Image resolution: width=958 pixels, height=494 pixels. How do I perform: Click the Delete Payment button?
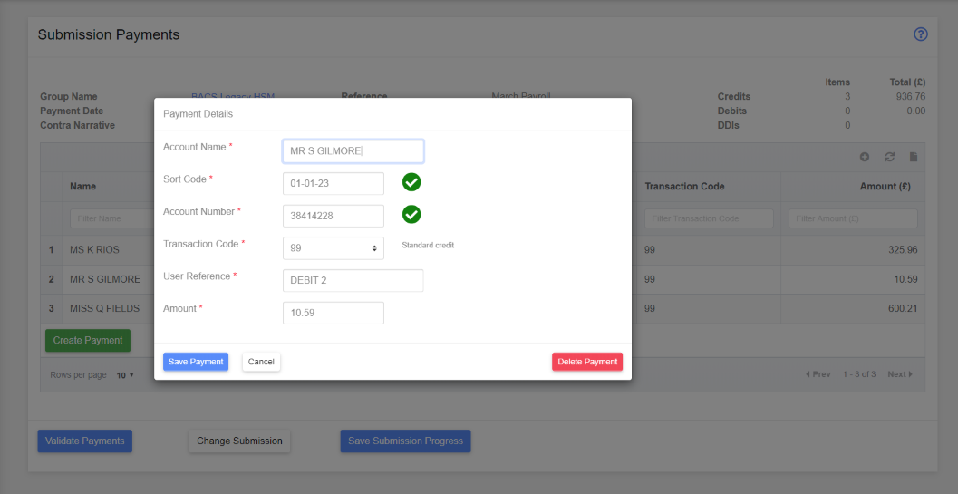[x=587, y=362]
